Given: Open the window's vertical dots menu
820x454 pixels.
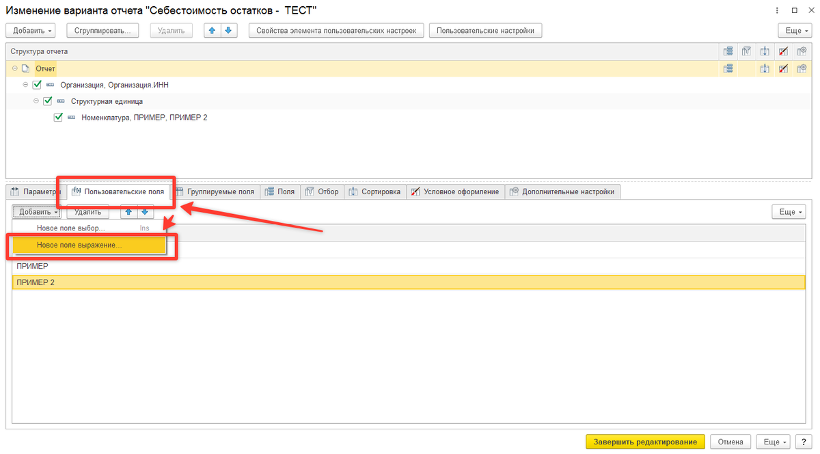Looking at the screenshot, I should [776, 10].
